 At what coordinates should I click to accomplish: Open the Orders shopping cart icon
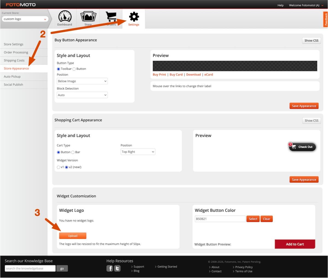pos(111,17)
